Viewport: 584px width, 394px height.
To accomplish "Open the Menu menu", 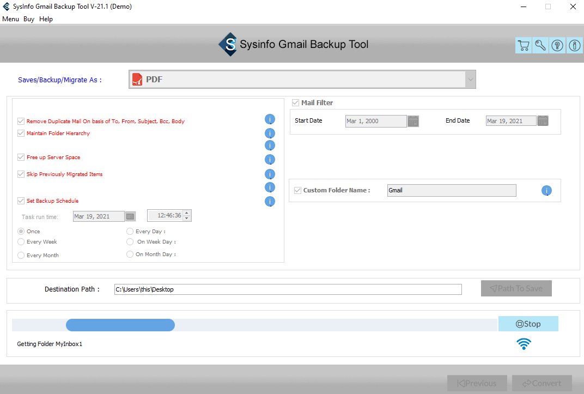I will 10,19.
